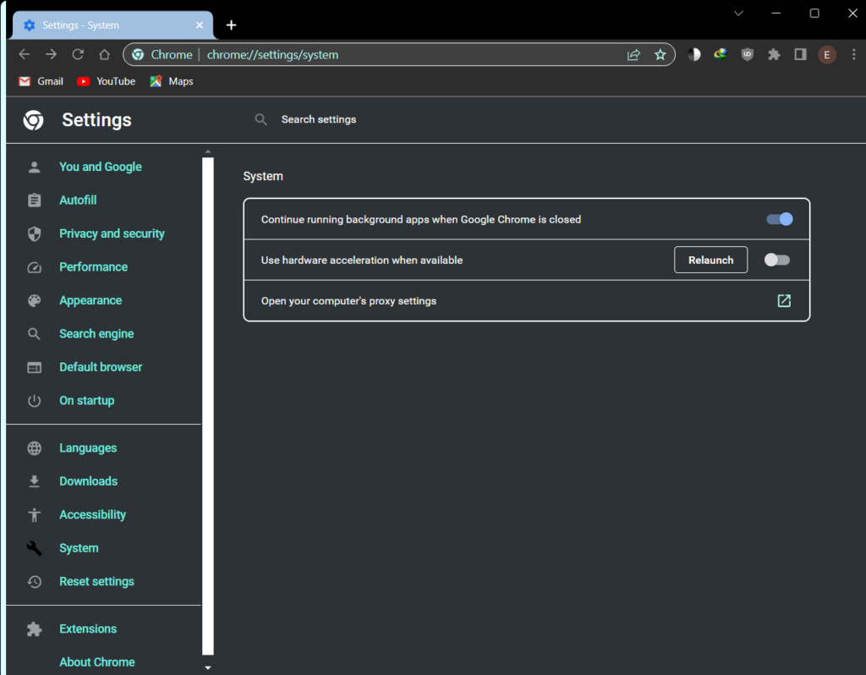Click the Internet Download Manager toolbar icon
This screenshot has height=675, width=866.
721,54
